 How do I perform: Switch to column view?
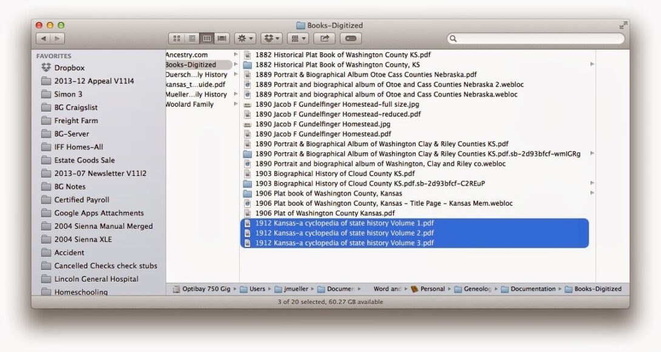point(207,38)
